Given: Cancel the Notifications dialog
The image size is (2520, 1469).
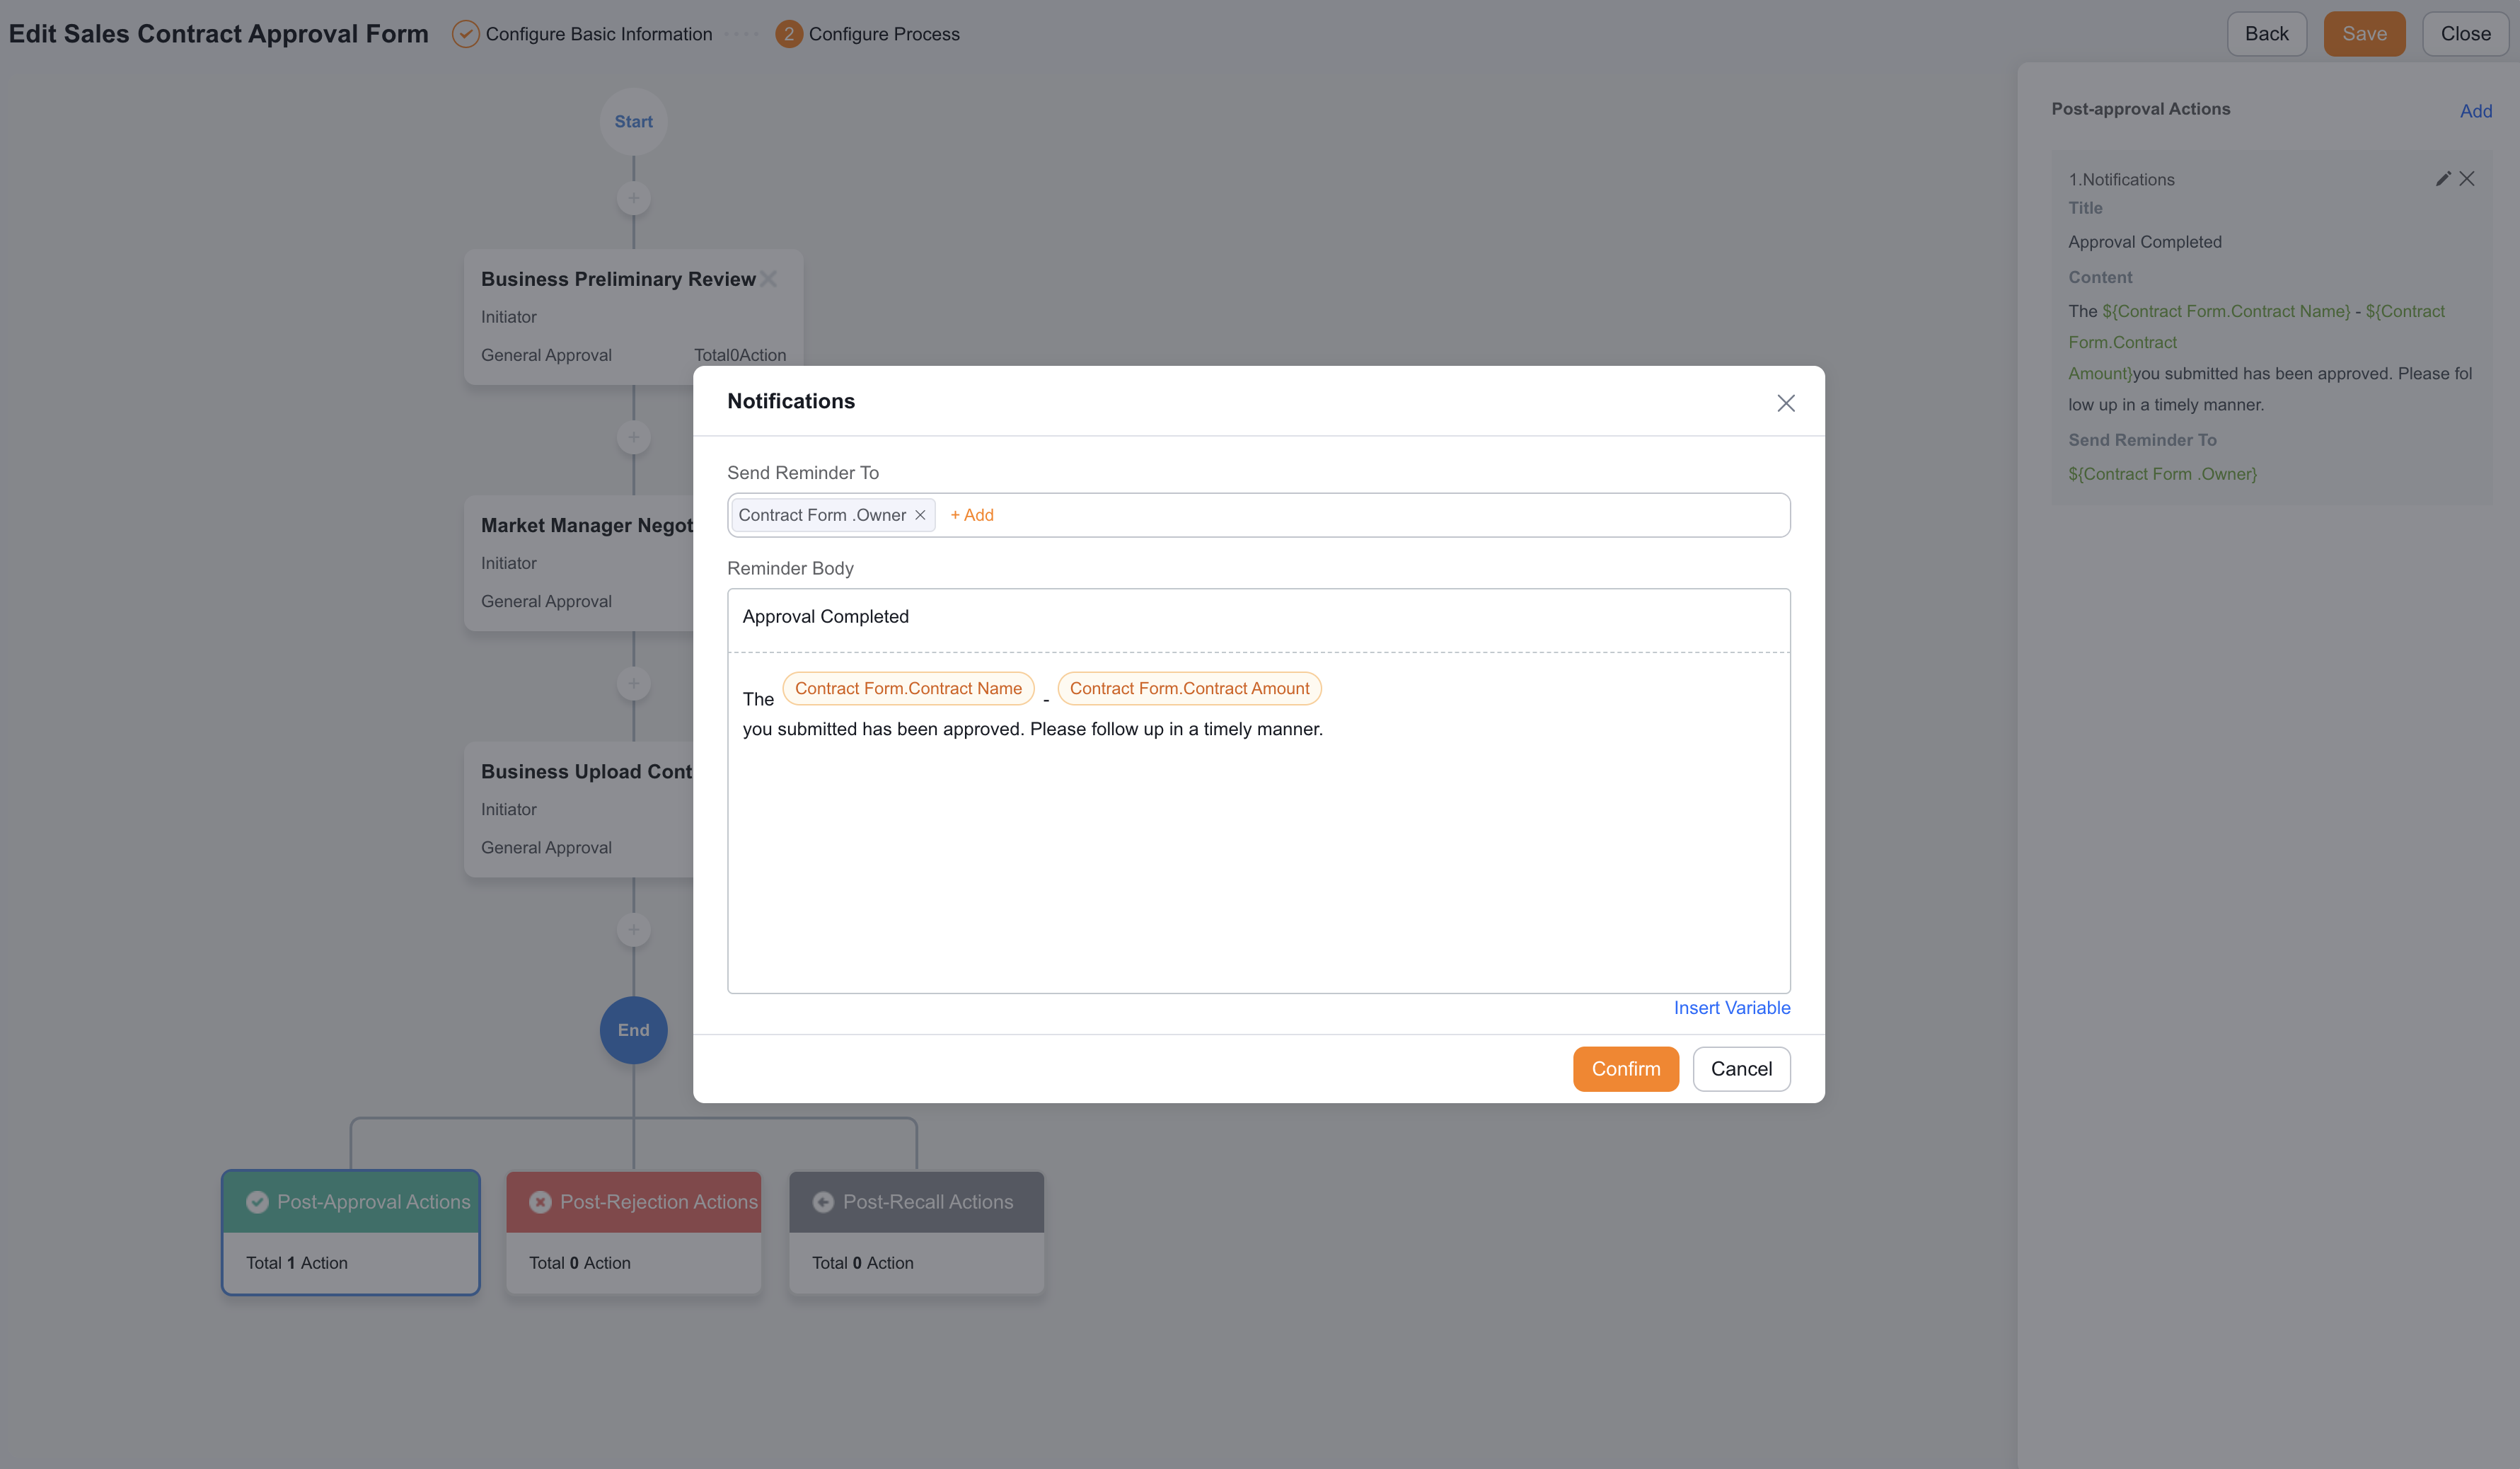Looking at the screenshot, I should coord(1741,1068).
